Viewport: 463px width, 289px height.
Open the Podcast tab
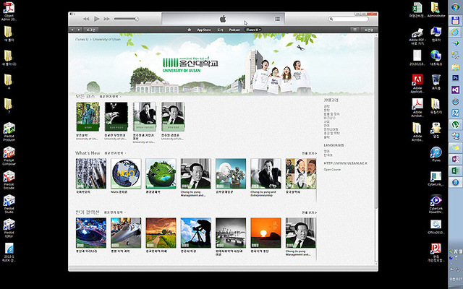click(234, 30)
